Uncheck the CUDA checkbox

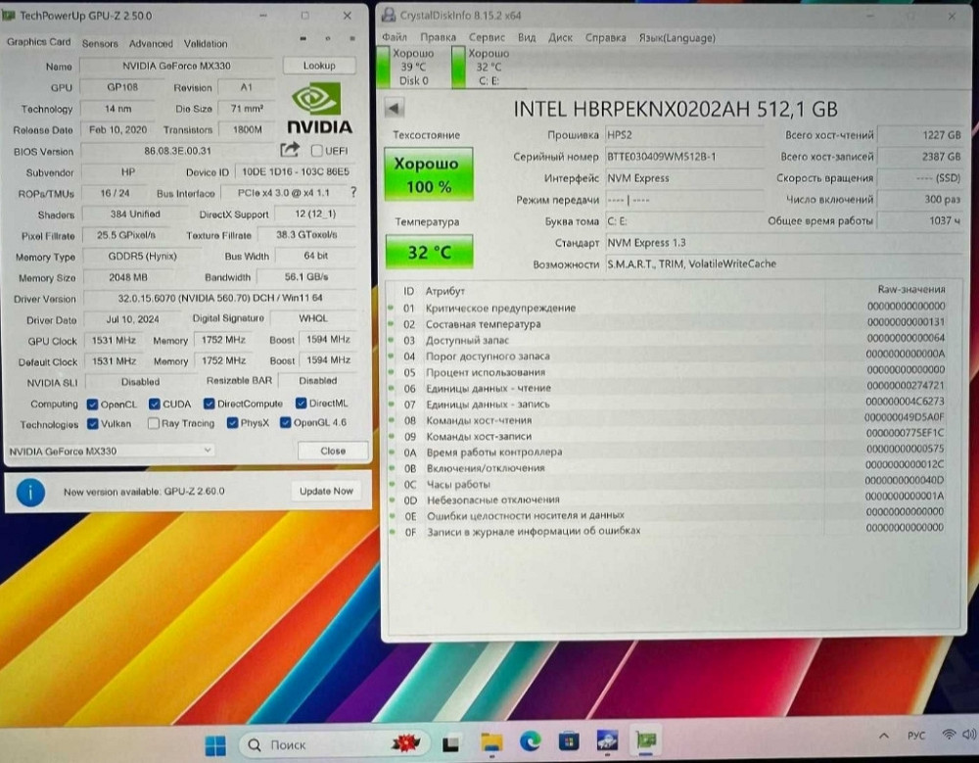[x=155, y=404]
